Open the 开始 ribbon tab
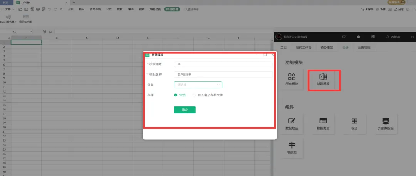Image resolution: width=416 pixels, height=176 pixels. click(70, 9)
